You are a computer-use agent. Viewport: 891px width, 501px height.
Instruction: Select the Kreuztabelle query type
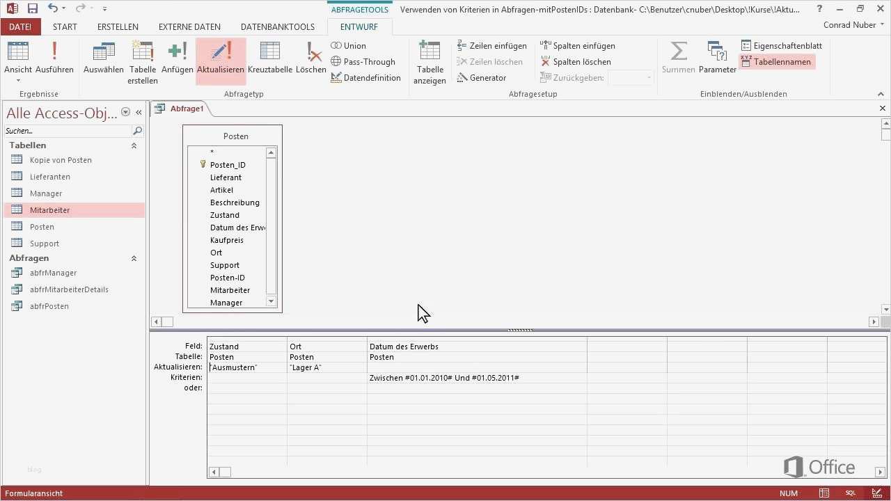(270, 58)
